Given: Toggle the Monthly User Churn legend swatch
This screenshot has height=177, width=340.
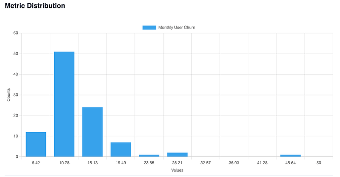Looking at the screenshot, I should (x=149, y=28).
